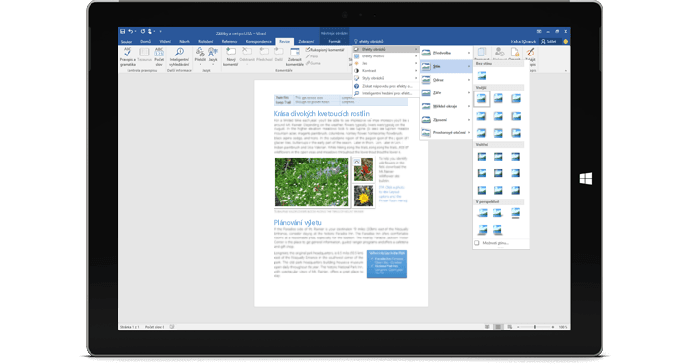Open the Soubor file tab
Viewport: 694px width, 364px height.
(127, 42)
